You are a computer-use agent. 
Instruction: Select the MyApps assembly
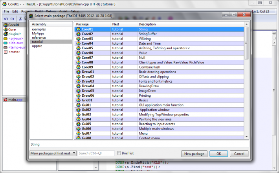[x=38, y=34]
